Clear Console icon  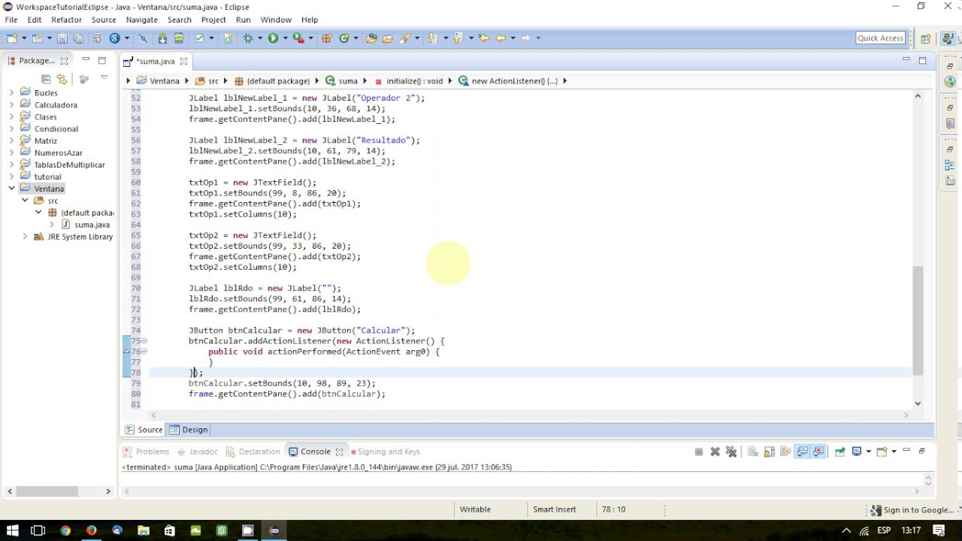click(753, 452)
